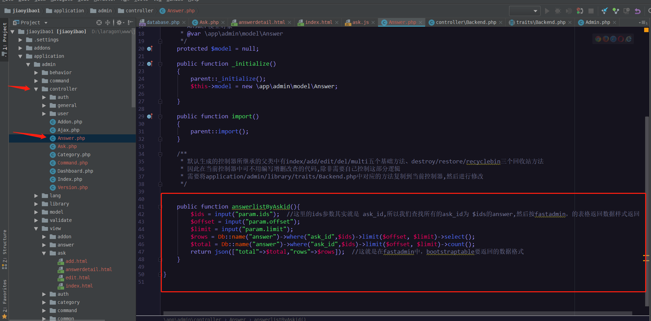Click override gutter marker on line 29
Image resolution: width=651 pixels, height=321 pixels.
[149, 116]
